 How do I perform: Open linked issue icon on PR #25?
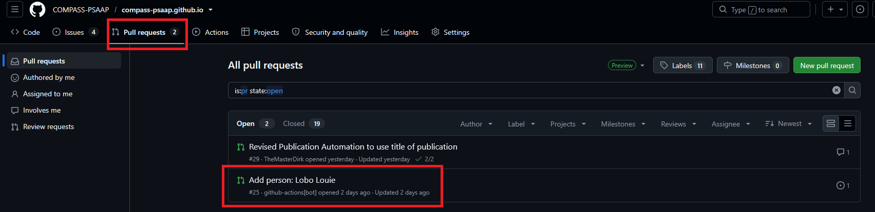(843, 185)
